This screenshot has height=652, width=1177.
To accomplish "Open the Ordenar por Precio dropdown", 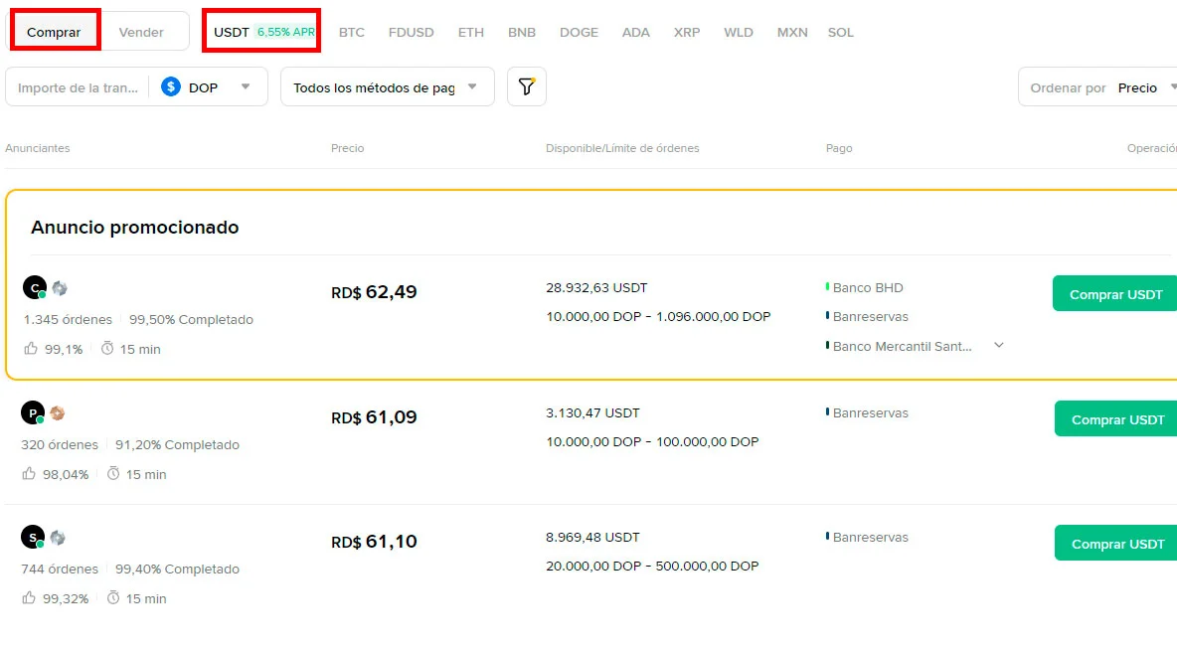I will click(1098, 87).
